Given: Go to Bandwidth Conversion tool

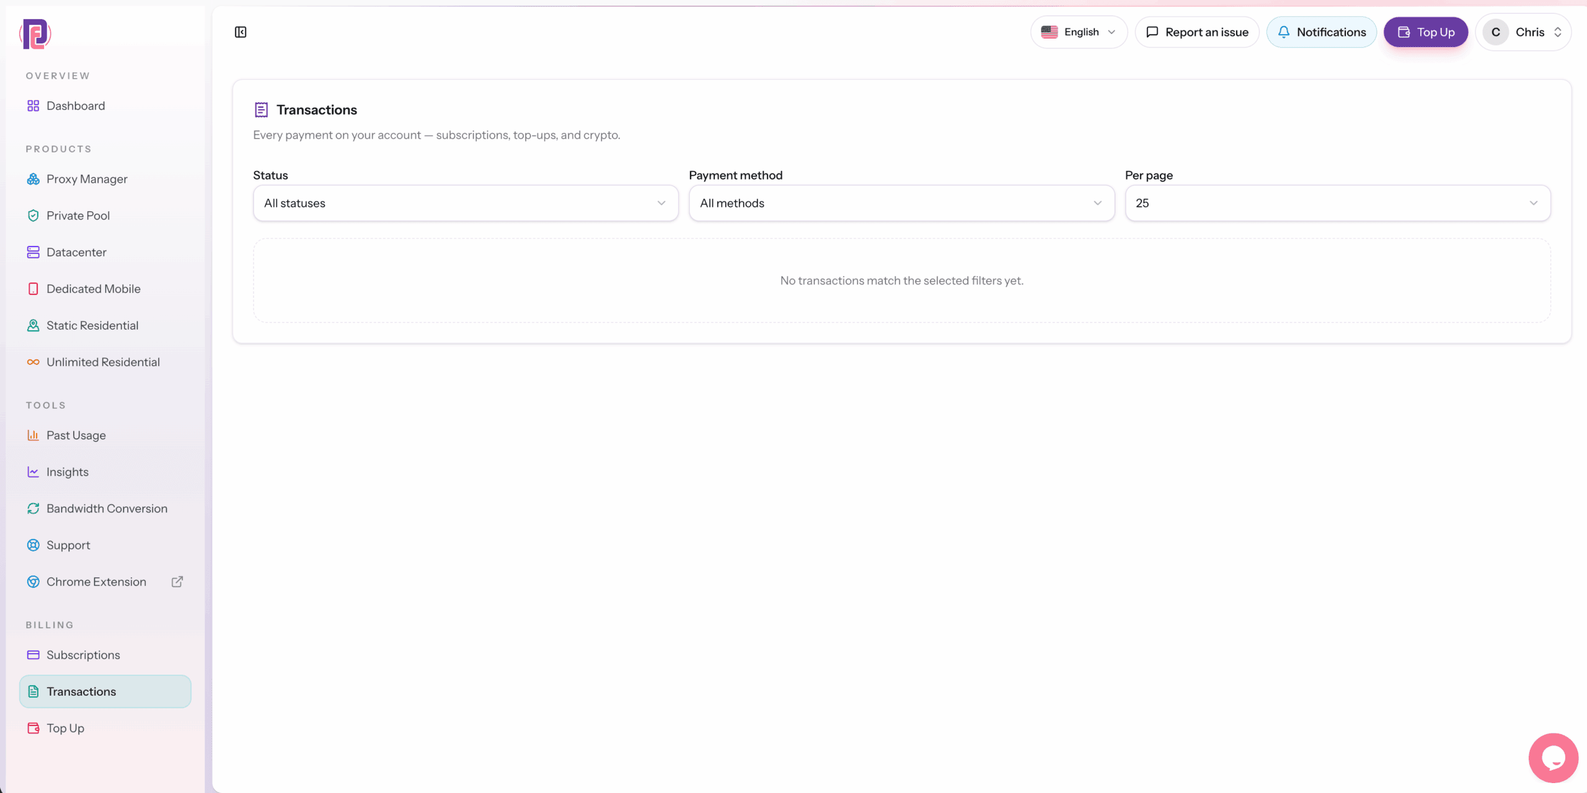Looking at the screenshot, I should point(105,509).
